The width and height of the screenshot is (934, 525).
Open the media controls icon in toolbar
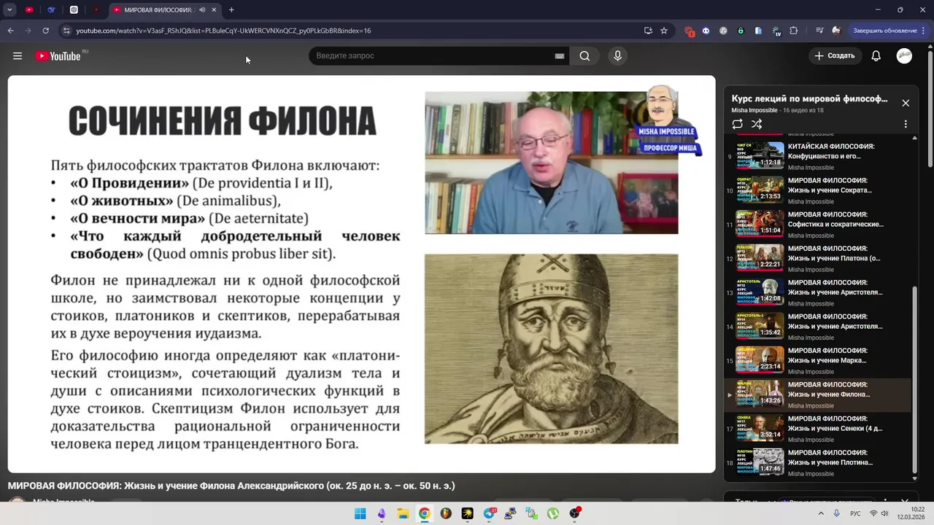click(820, 31)
